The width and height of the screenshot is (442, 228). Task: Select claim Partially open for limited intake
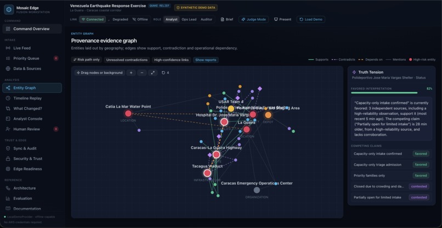coord(392,197)
